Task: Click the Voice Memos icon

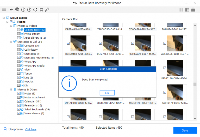Action: [22, 113]
